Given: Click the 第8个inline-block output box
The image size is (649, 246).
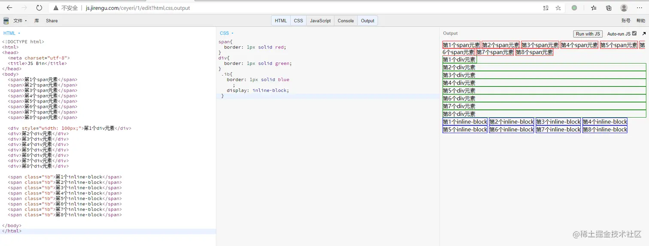Looking at the screenshot, I should pyautogui.click(x=605, y=130).
